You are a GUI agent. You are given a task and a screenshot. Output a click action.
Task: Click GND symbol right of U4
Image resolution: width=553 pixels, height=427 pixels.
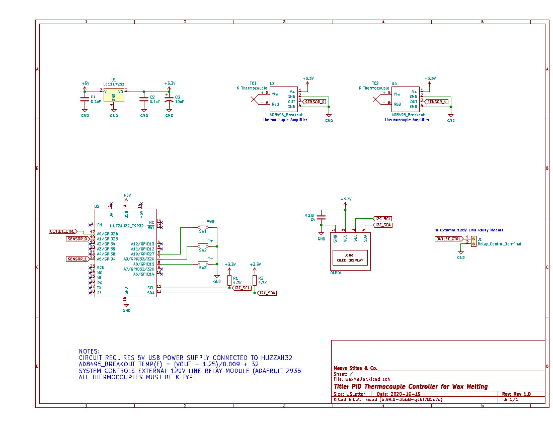tap(451, 118)
